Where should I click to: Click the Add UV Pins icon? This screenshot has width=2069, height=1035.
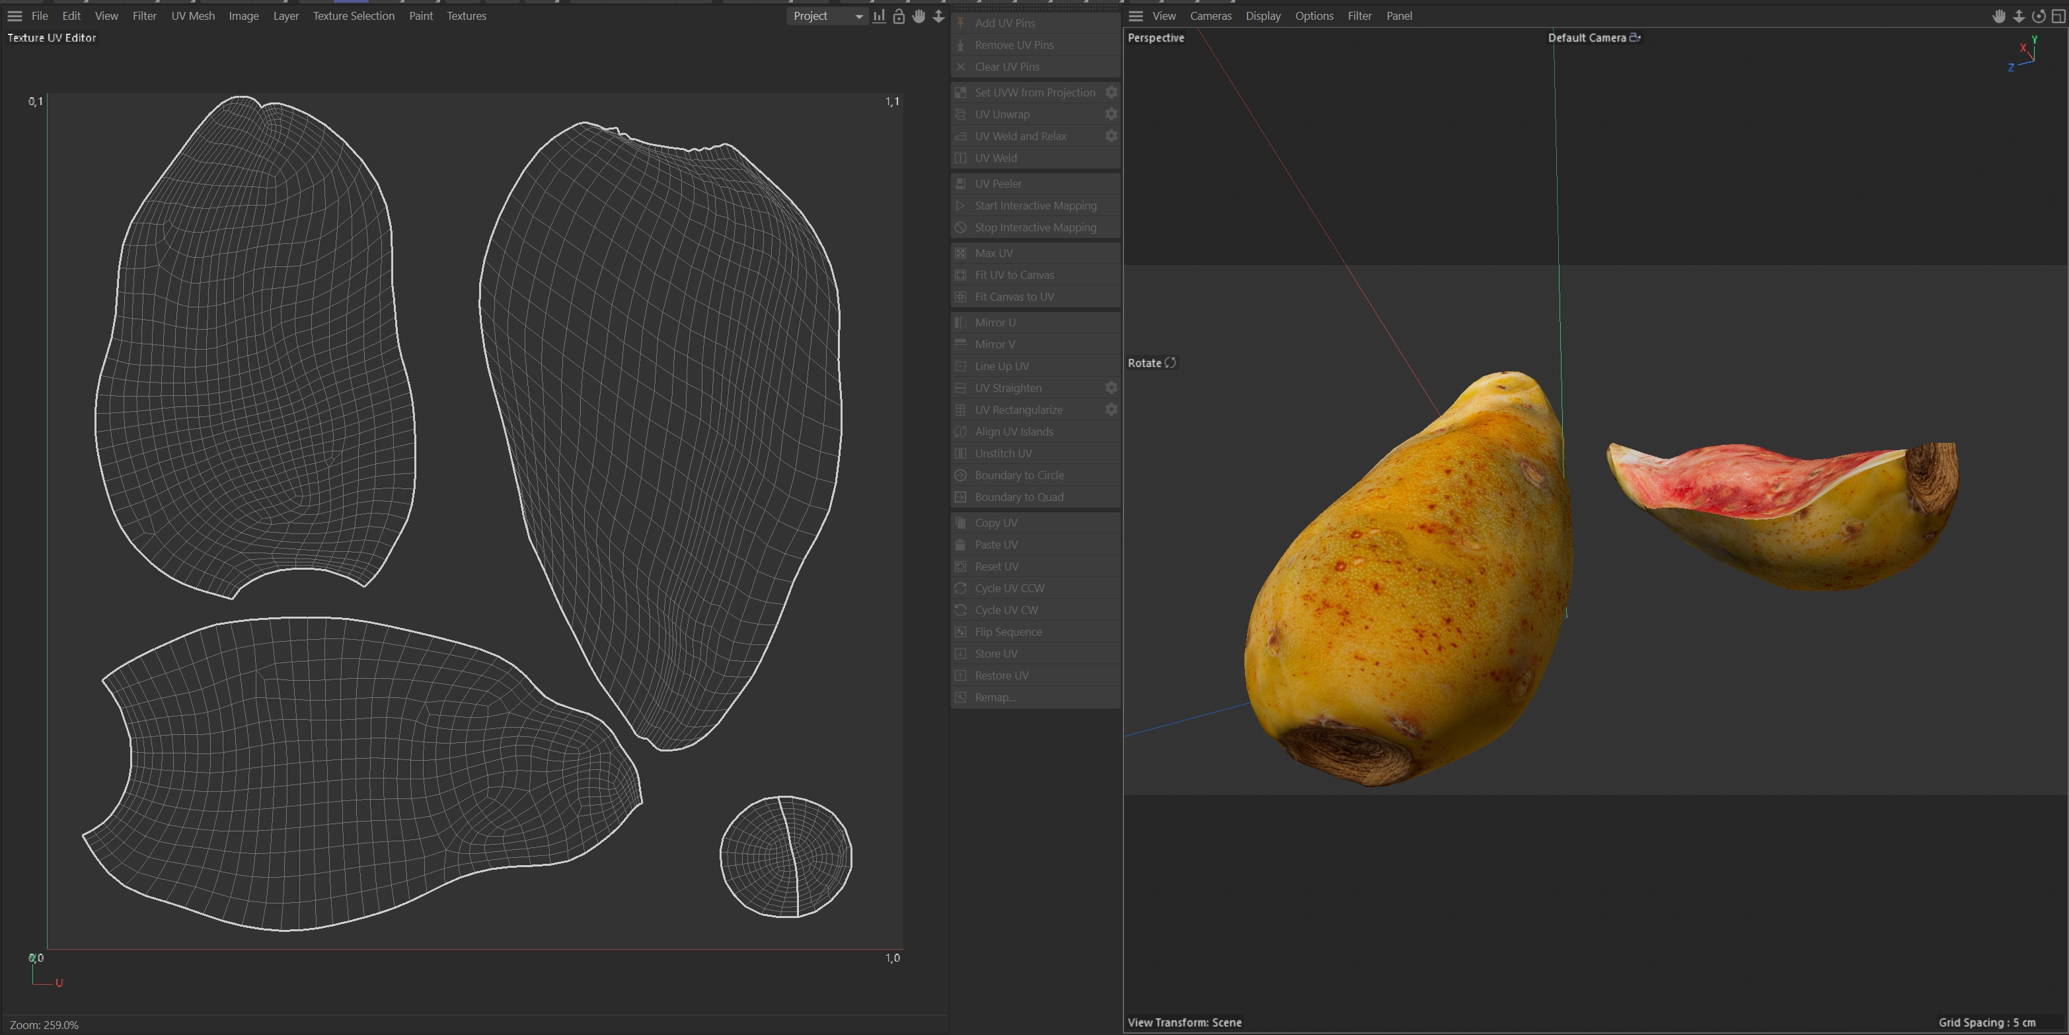click(x=961, y=23)
